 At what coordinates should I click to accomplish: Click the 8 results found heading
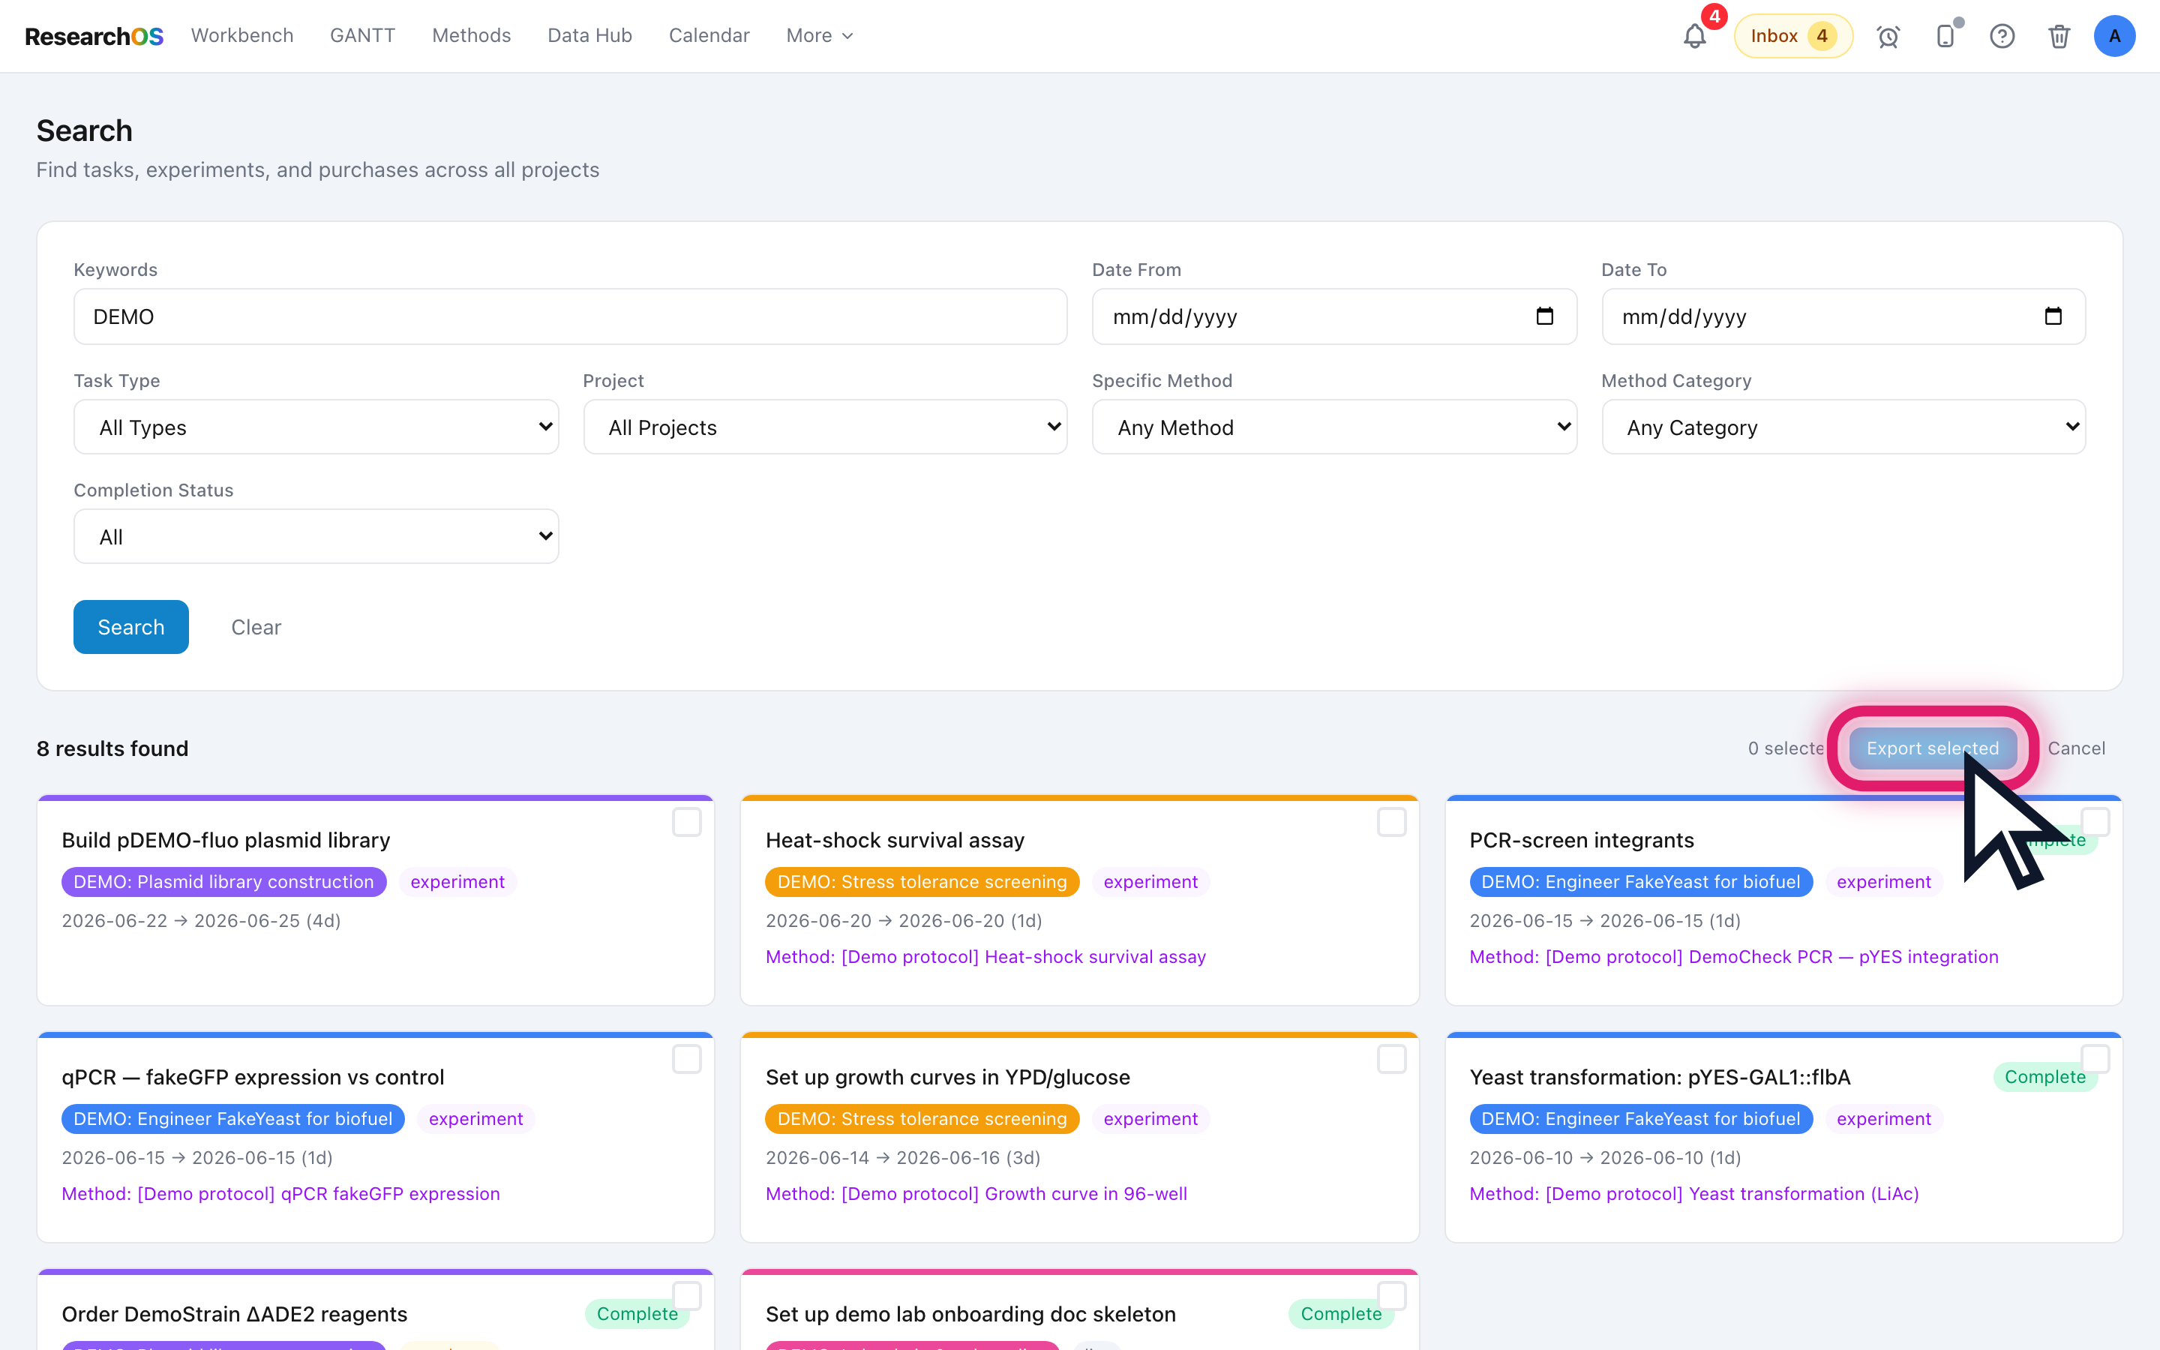point(112,748)
